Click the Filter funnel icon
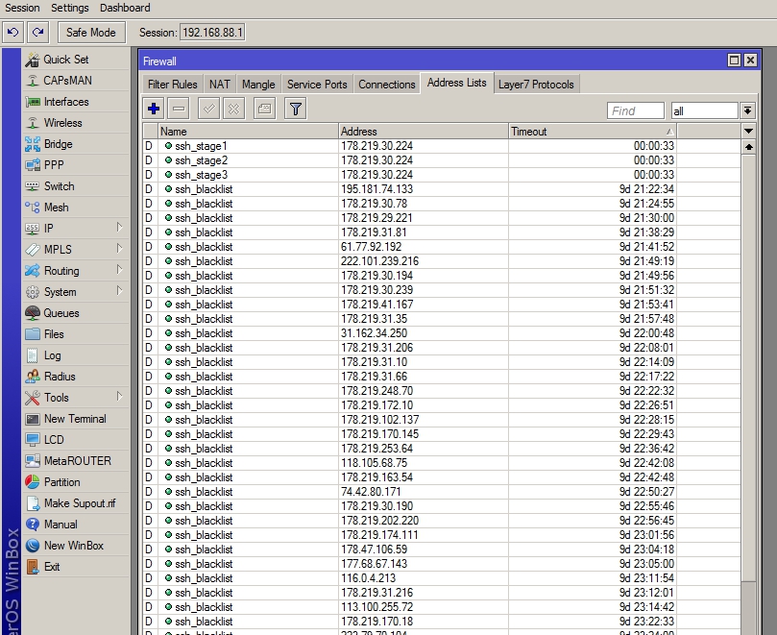Image resolution: width=777 pixels, height=635 pixels. [296, 110]
